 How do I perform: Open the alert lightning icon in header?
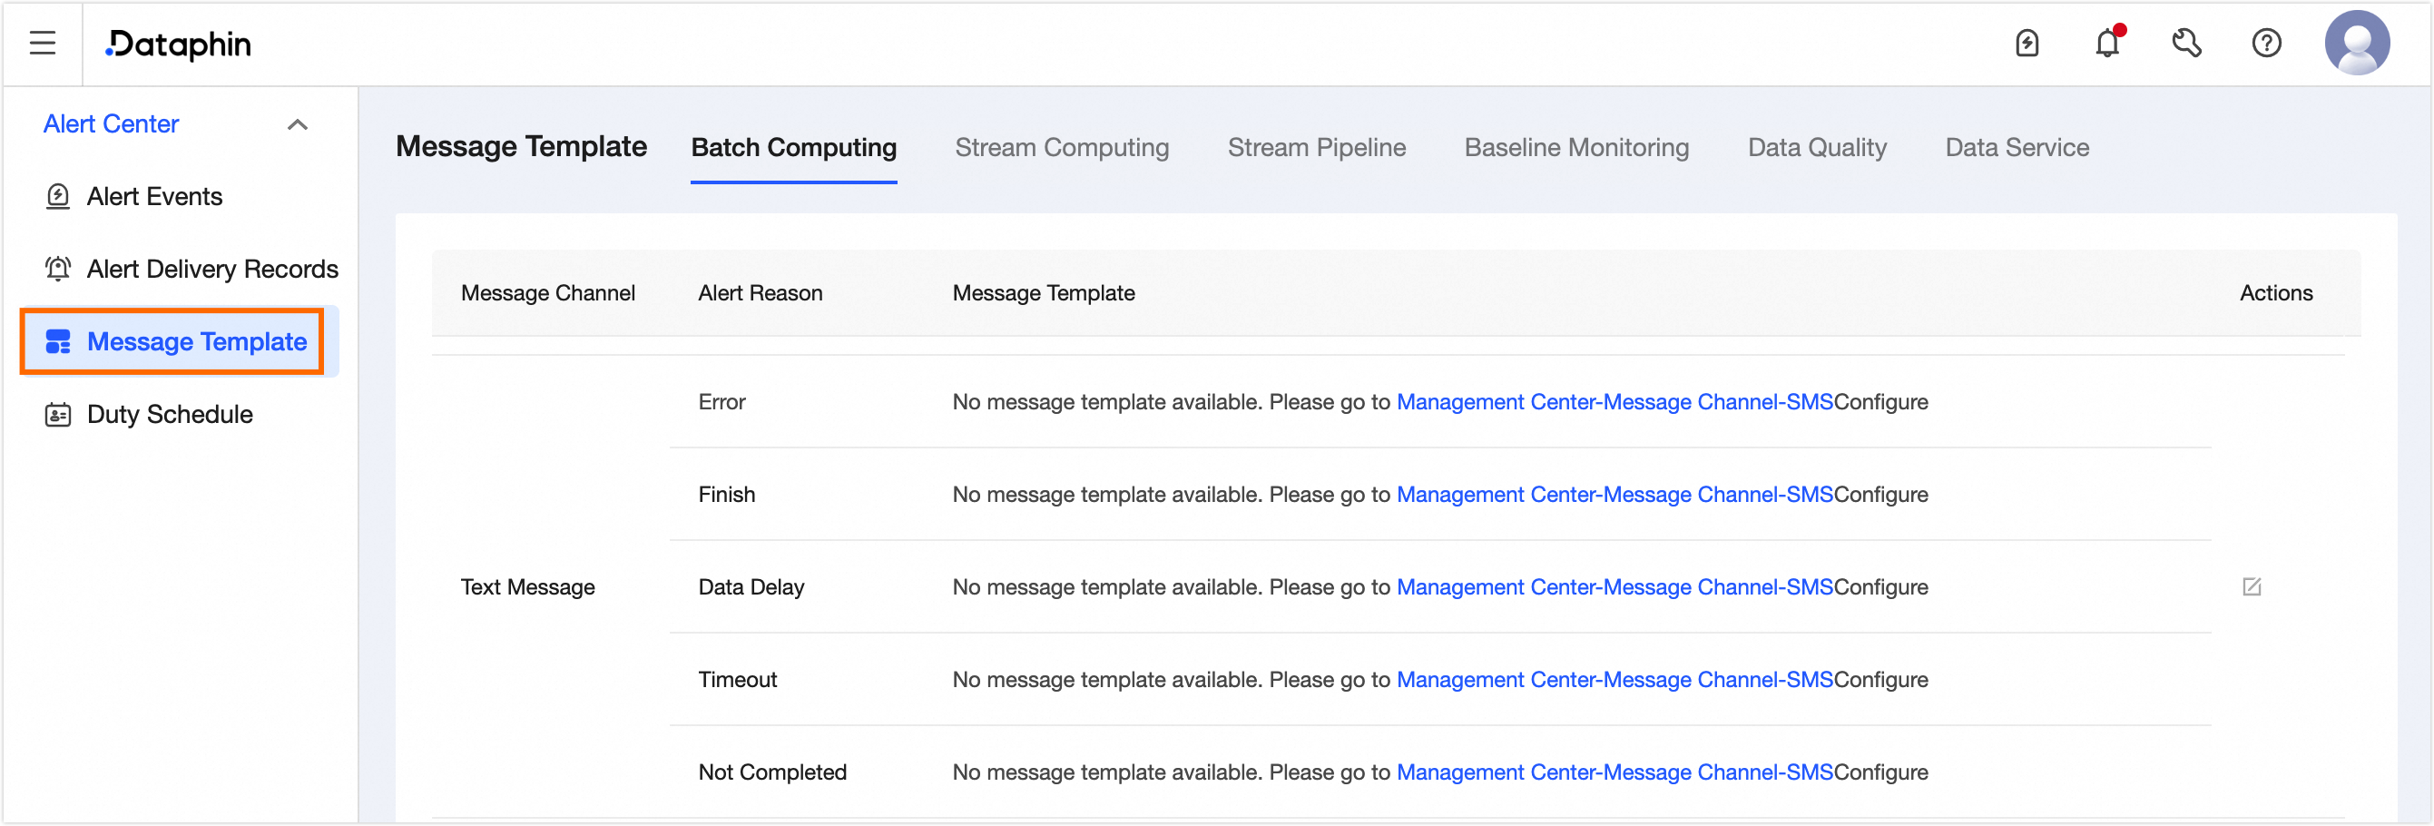(x=2027, y=44)
